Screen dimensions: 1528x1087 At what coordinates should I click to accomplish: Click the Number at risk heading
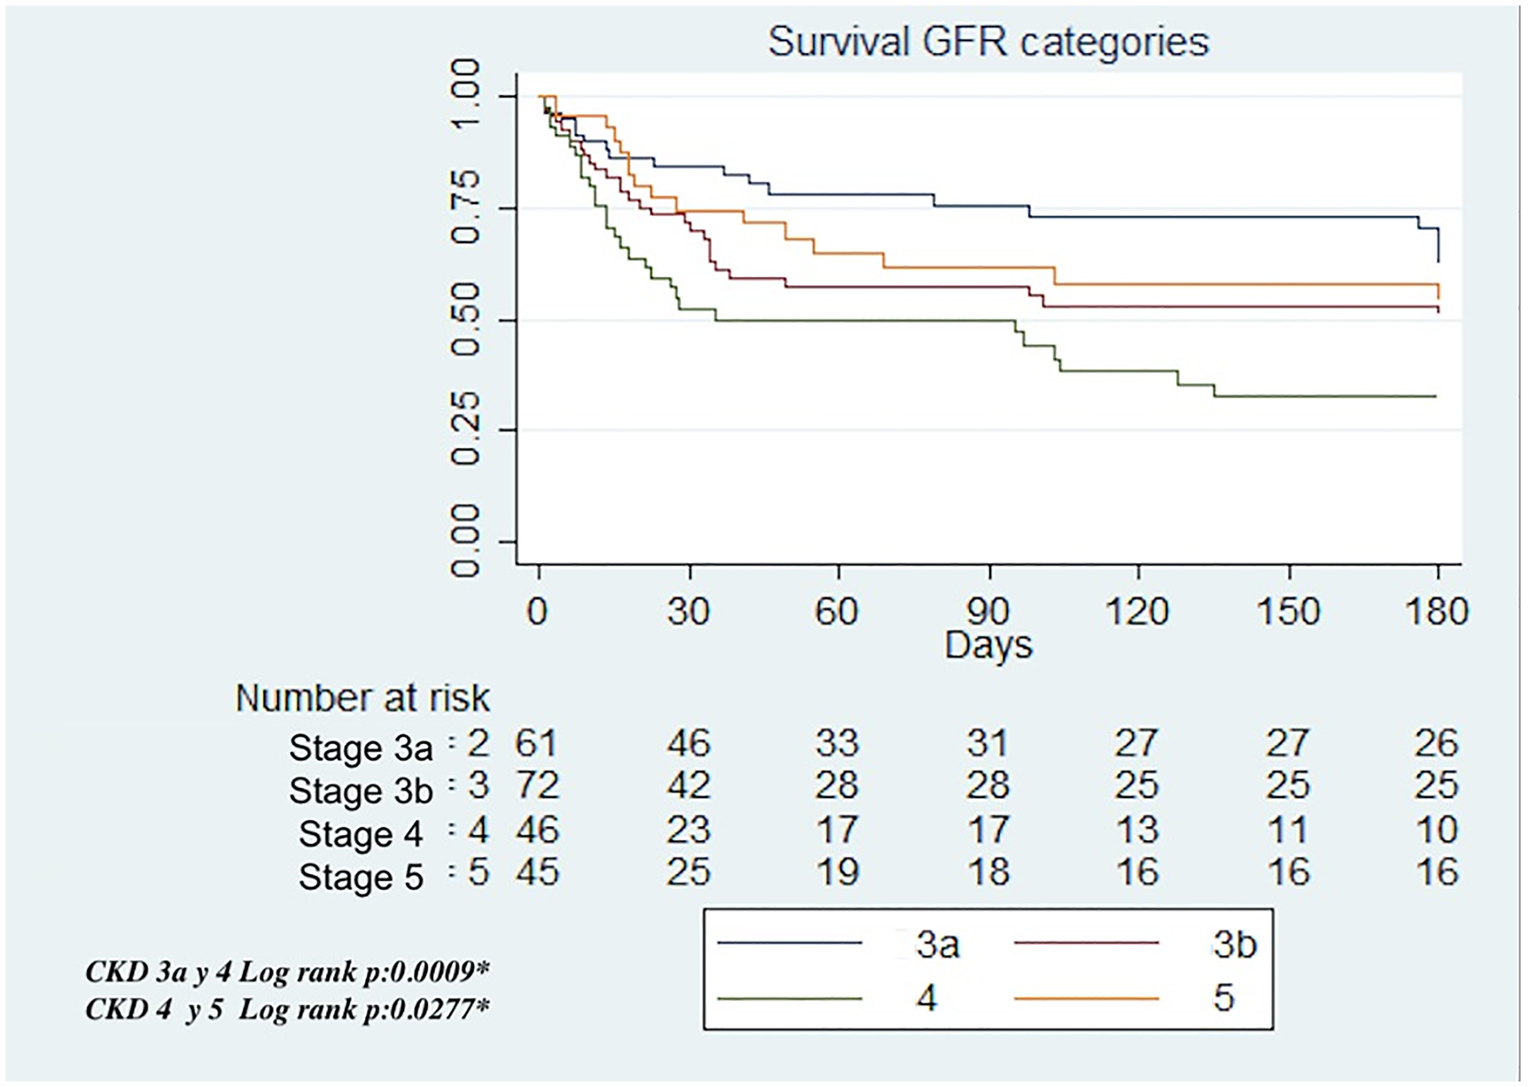pos(363,698)
